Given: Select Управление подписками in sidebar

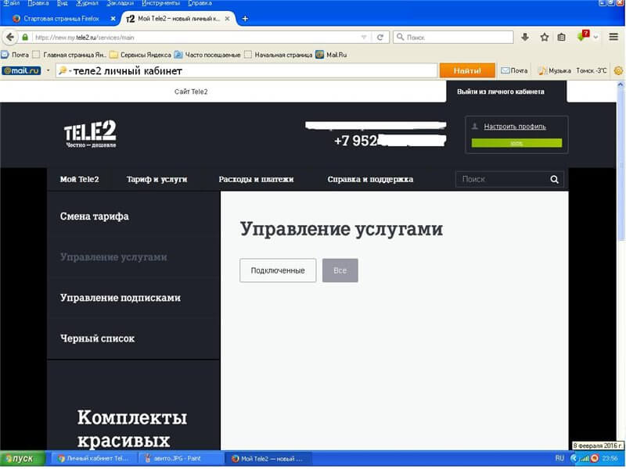Looking at the screenshot, I should click(121, 298).
